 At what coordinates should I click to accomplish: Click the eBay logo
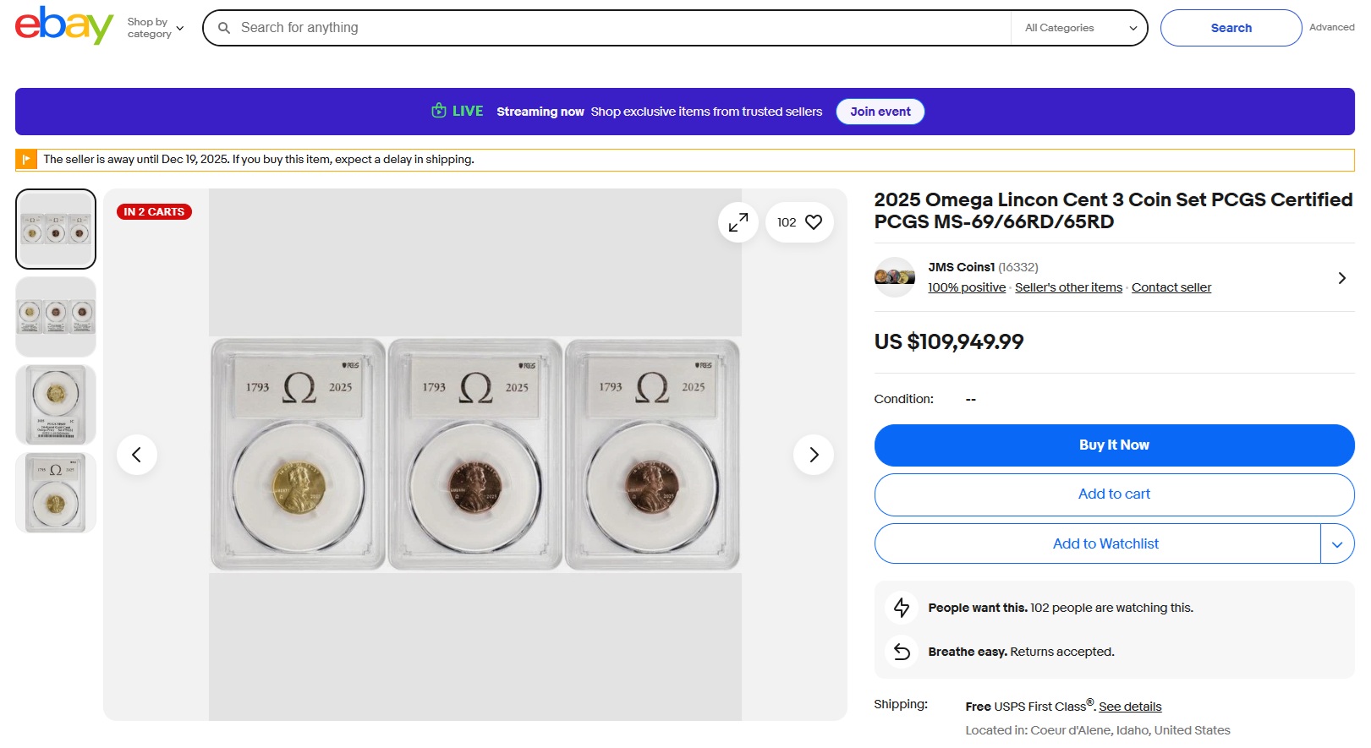[x=63, y=25]
